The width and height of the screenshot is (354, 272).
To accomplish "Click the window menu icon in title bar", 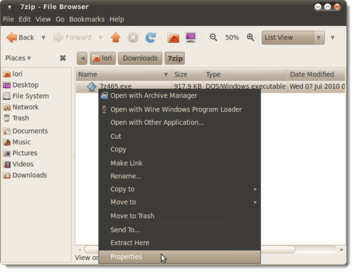I will [x=10, y=7].
